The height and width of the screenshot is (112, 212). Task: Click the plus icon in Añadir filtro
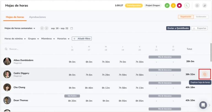74,39
